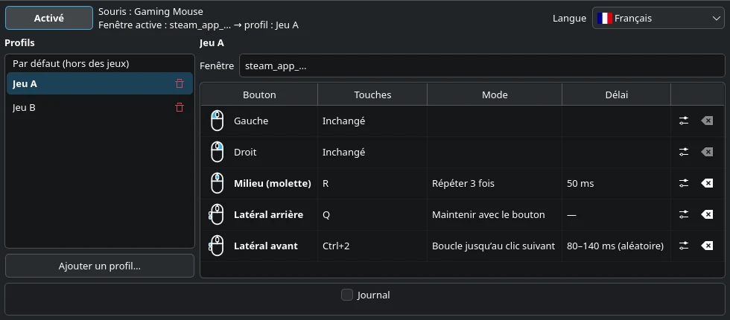Viewport: 730px width, 320px height.
Task: Click the side-button mouse icon beside Latéral arrière
Action: point(216,214)
